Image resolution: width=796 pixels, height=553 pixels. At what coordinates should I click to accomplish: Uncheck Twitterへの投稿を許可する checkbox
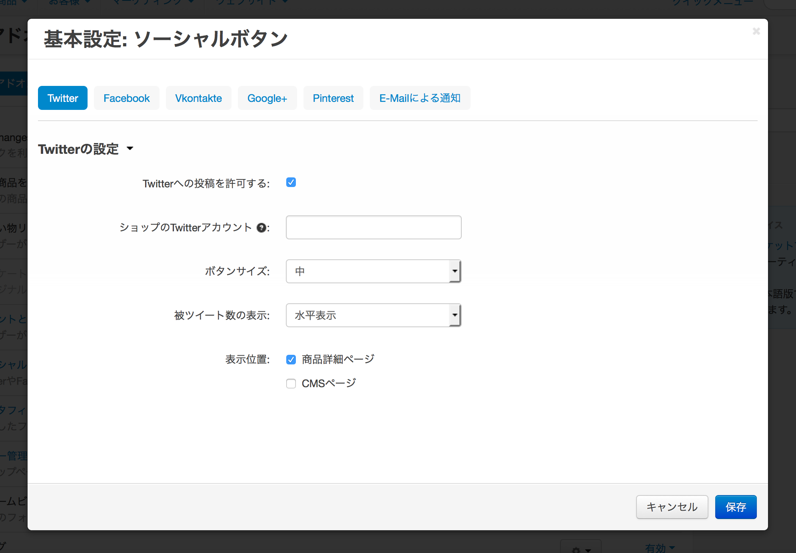point(291,183)
